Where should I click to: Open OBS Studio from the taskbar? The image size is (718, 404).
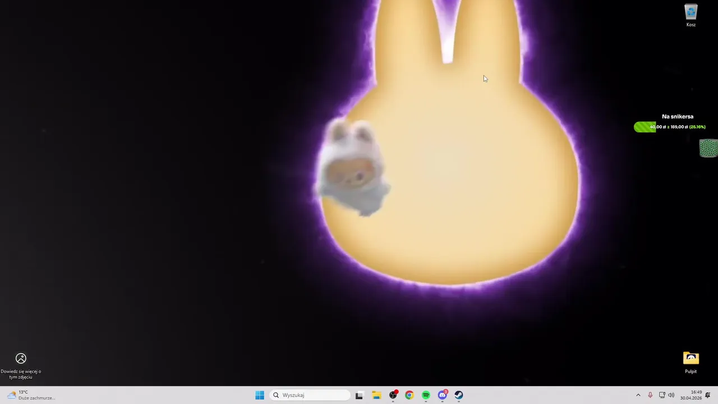[393, 395]
